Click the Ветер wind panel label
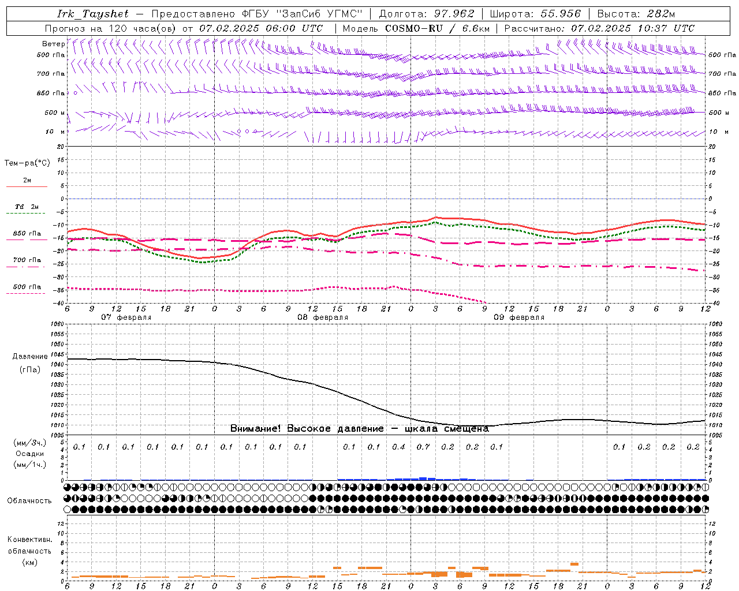739x591 pixels. 53,44
